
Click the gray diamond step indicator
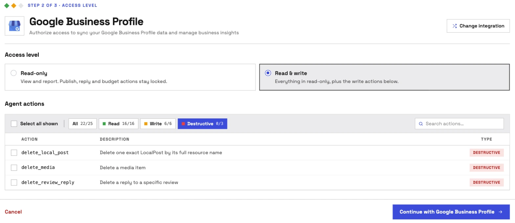point(21,6)
